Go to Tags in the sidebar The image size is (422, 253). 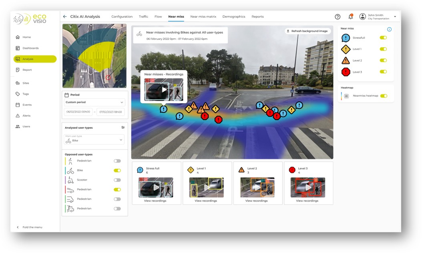[x=26, y=94]
